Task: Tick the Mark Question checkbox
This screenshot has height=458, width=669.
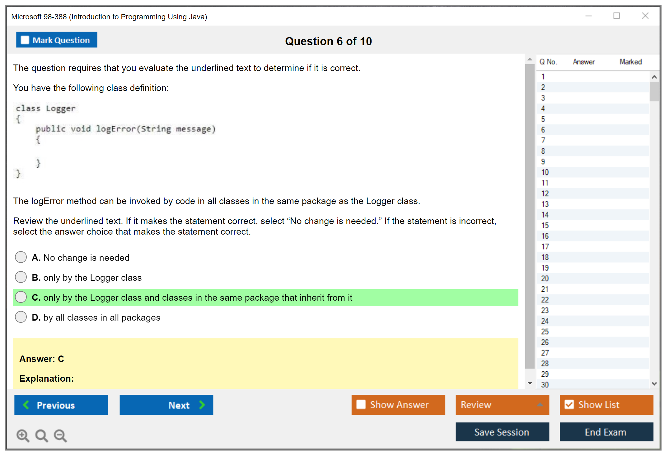Action: 25,40
